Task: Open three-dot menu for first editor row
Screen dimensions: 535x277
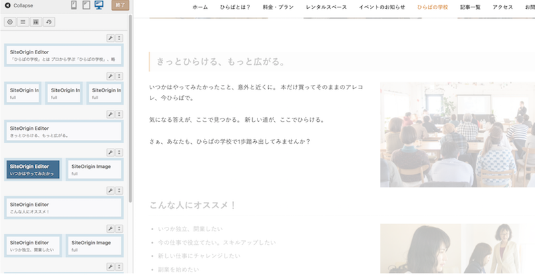Action: pyautogui.click(x=119, y=38)
